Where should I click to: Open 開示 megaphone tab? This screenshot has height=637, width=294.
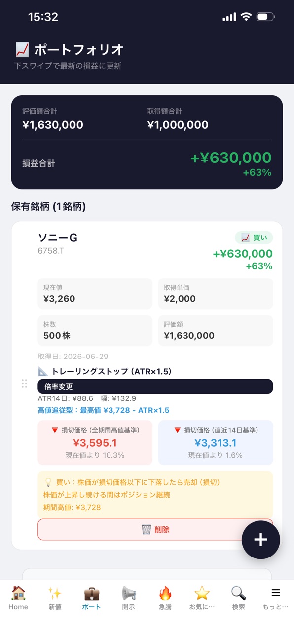[128, 598]
